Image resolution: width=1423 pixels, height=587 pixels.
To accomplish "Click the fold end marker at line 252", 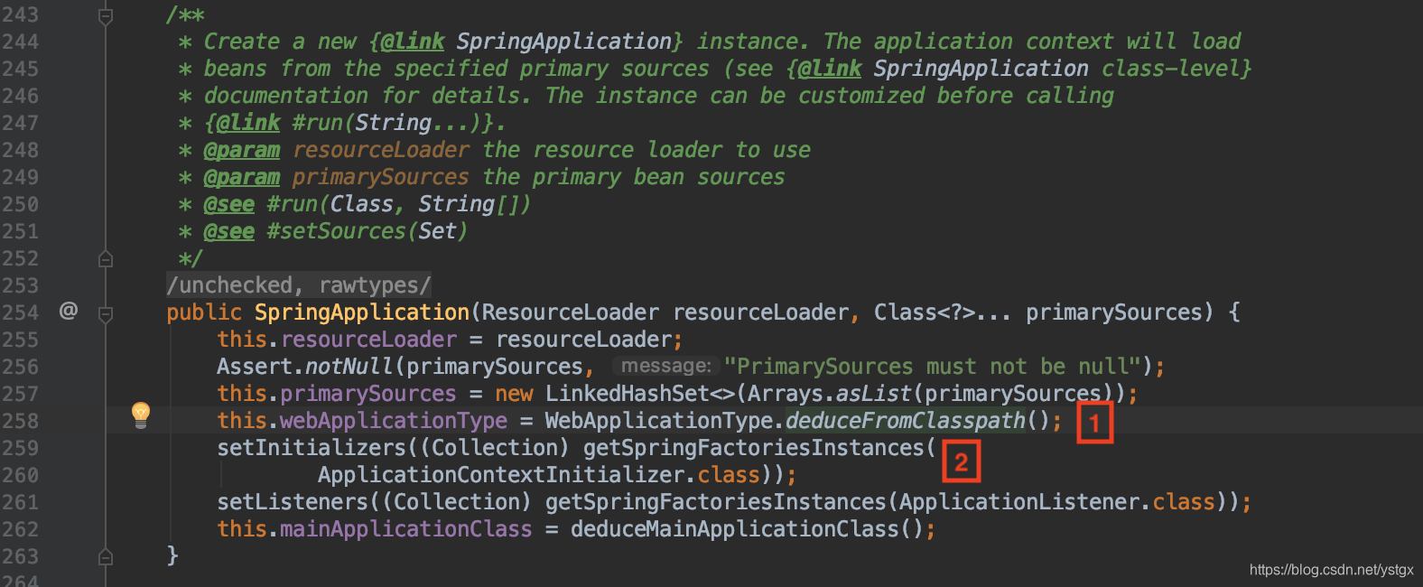I will (x=106, y=260).
